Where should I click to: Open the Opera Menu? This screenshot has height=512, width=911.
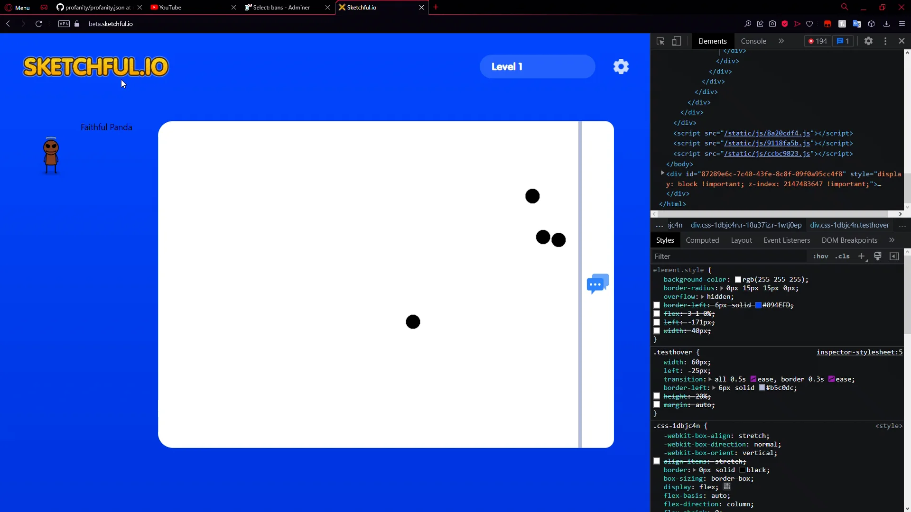[x=17, y=8]
